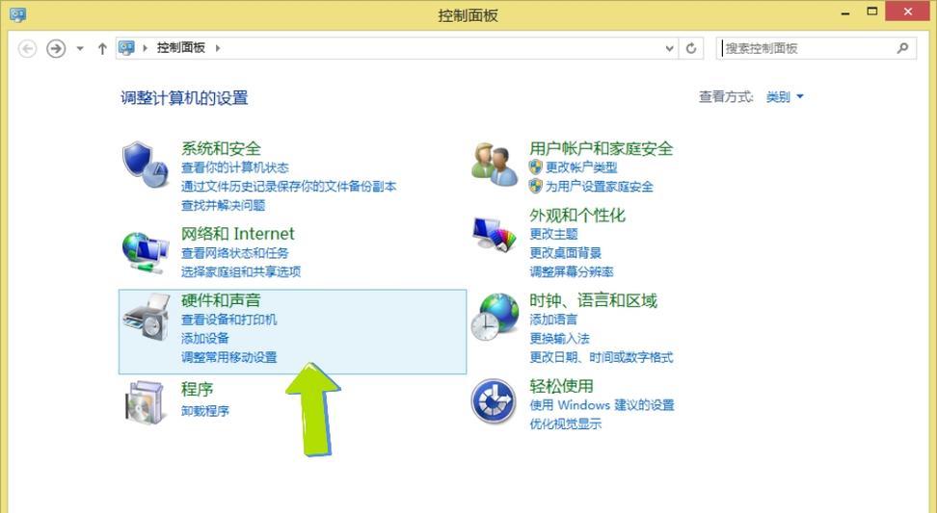Click 选择家庭组和共享选项 link

click(x=241, y=272)
